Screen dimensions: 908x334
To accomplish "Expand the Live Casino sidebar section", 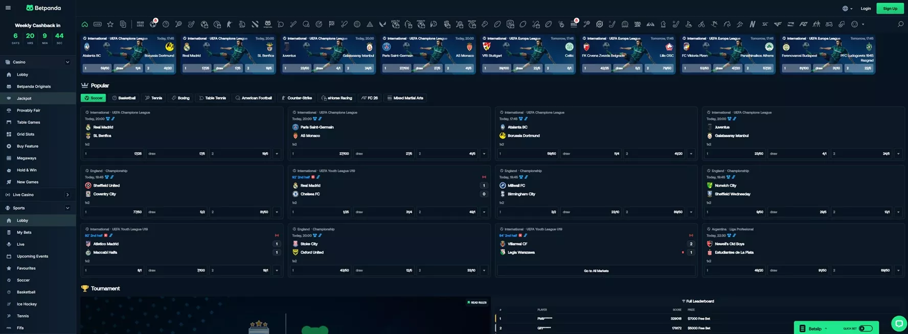I will (67, 195).
